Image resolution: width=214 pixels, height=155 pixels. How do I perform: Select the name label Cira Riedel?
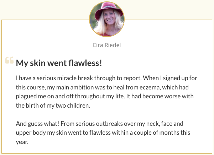coord(107,45)
